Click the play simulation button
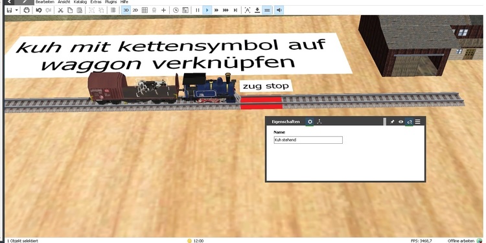This screenshot has height=243, width=486. (x=207, y=10)
